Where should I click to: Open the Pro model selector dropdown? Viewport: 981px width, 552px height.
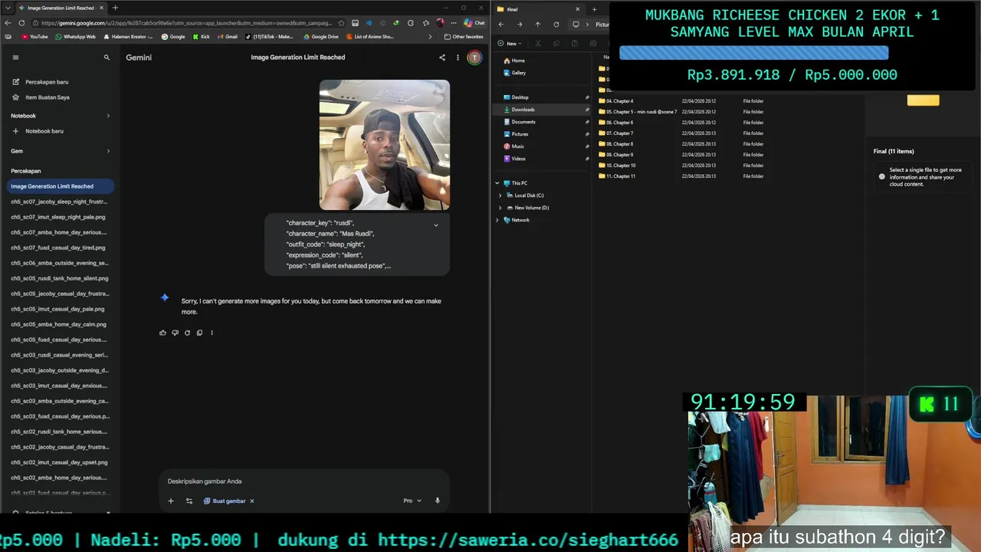[412, 501]
